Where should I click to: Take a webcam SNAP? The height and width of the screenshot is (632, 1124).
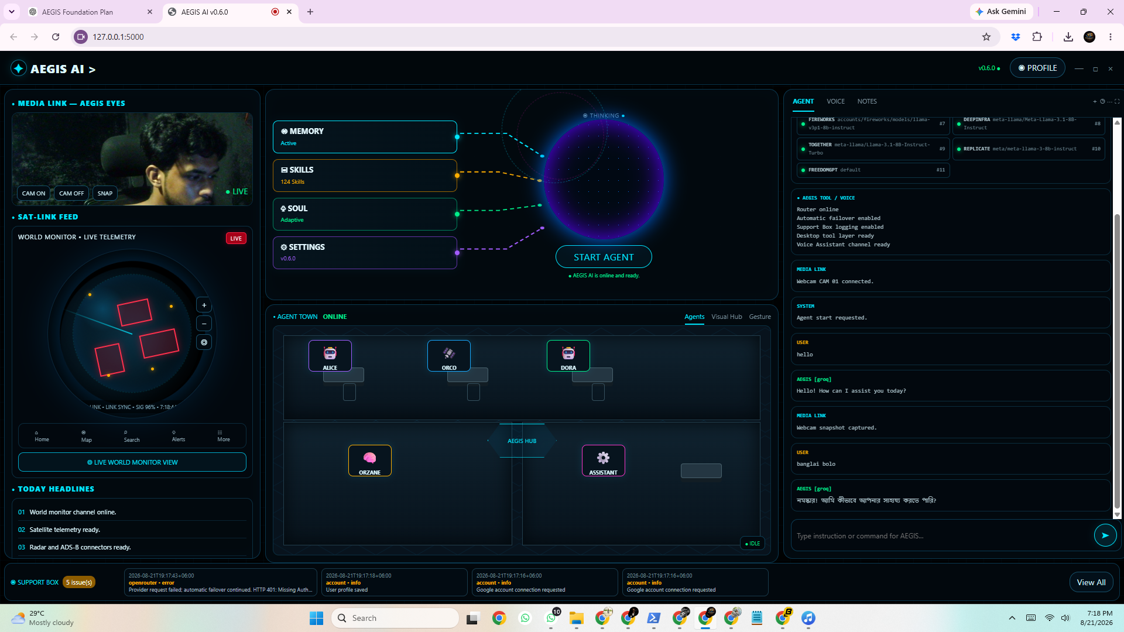105,193
